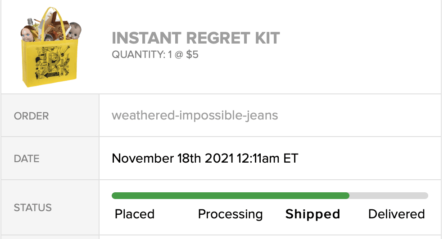This screenshot has width=444, height=239.
Task: Click the ORDER row label
Action: 31,116
